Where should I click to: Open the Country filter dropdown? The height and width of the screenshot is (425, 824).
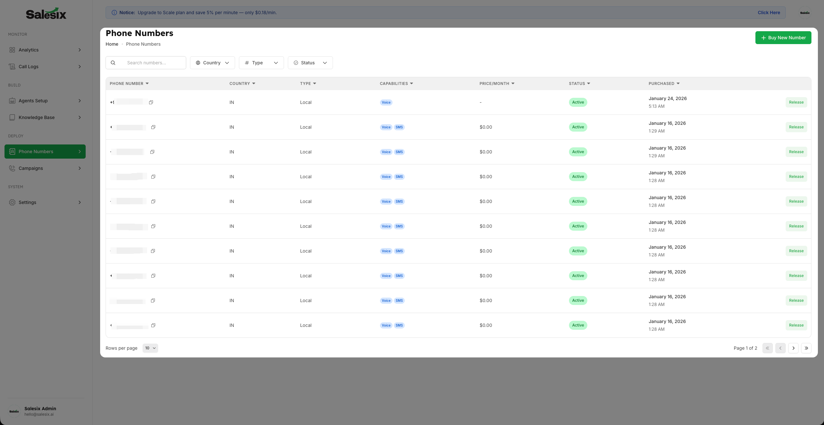tap(212, 63)
